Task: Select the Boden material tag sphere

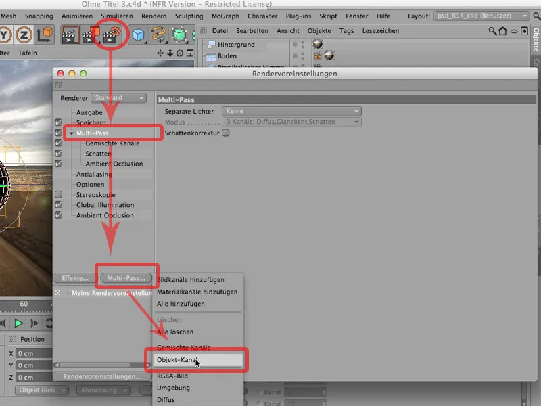Action: point(329,55)
